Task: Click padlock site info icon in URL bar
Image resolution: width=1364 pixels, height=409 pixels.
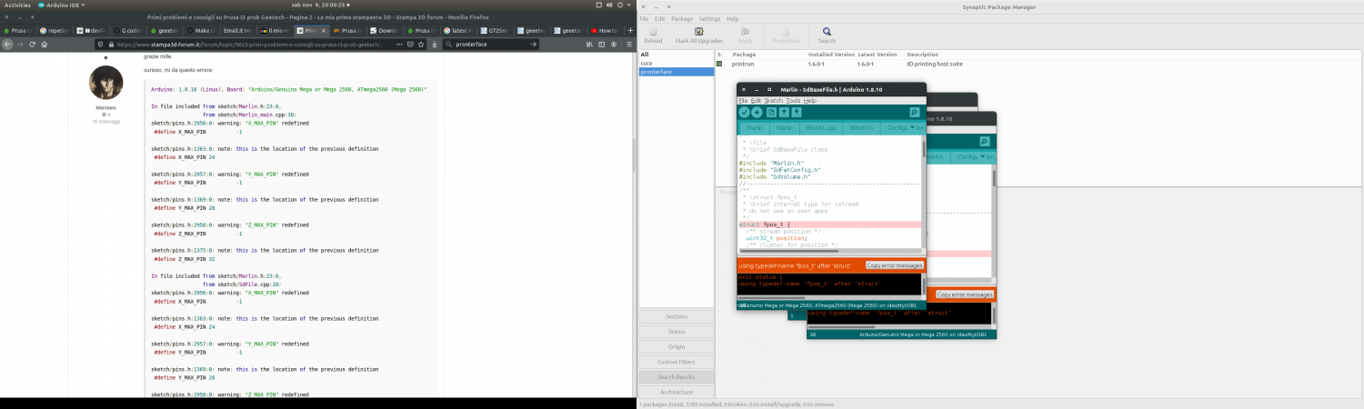Action: tap(111, 44)
